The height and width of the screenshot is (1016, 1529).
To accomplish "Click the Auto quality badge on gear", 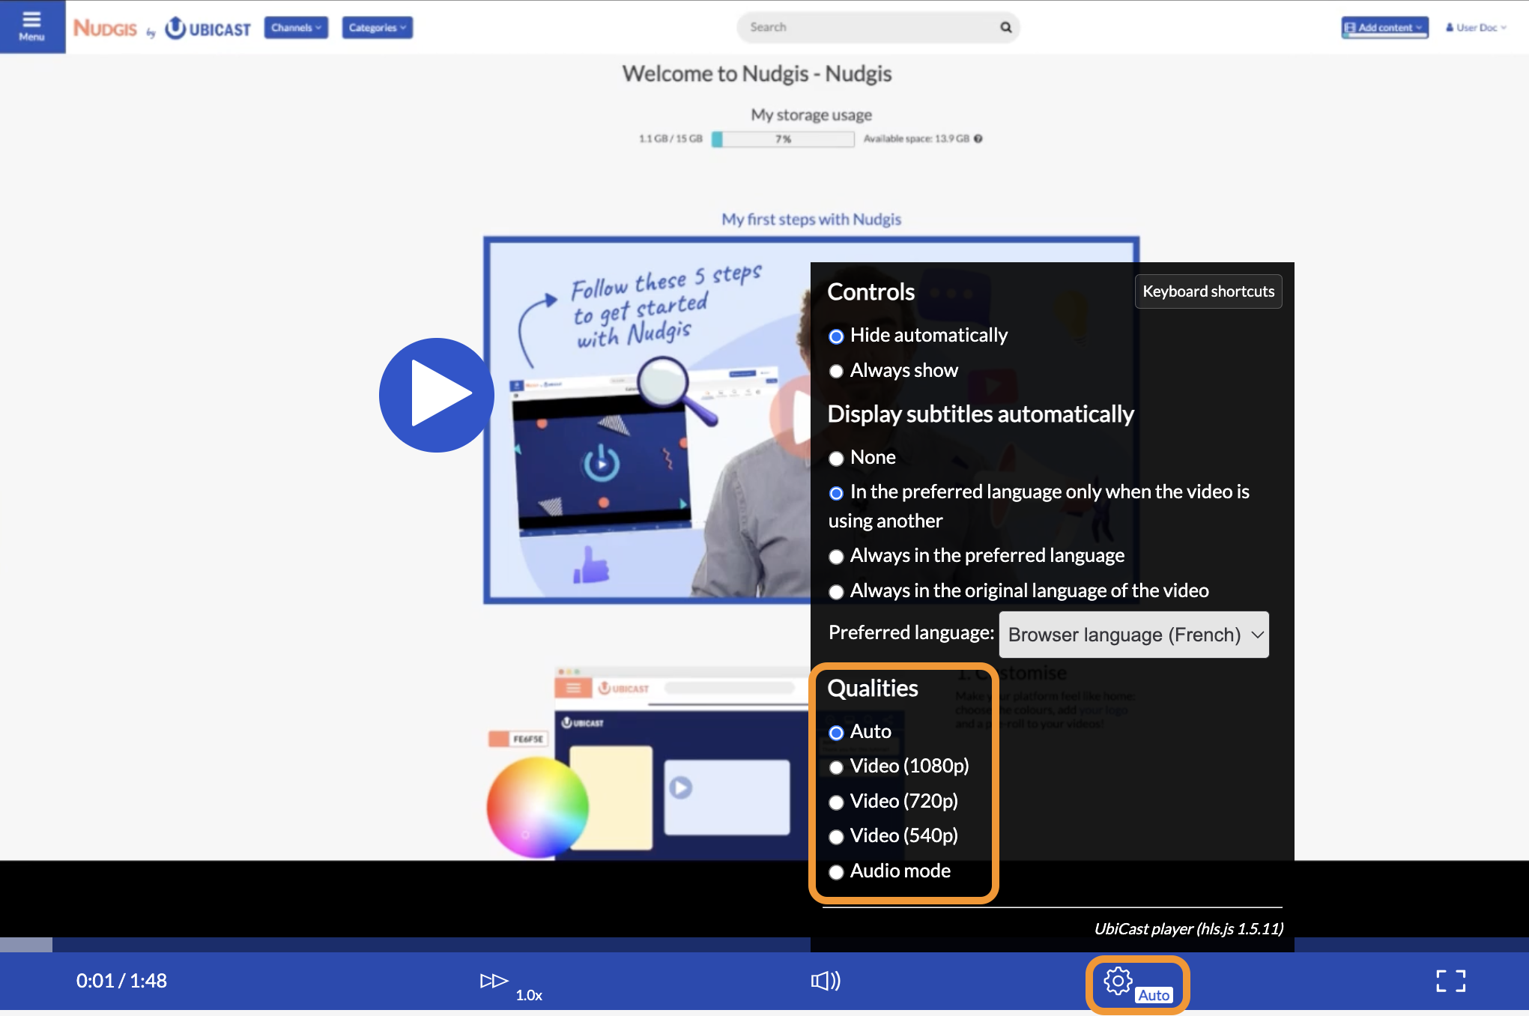I will point(1154,995).
